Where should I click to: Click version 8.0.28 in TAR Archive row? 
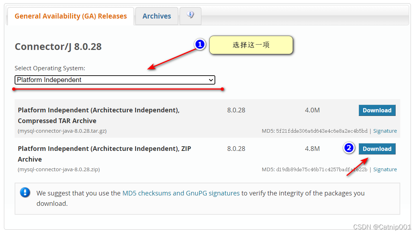click(236, 110)
